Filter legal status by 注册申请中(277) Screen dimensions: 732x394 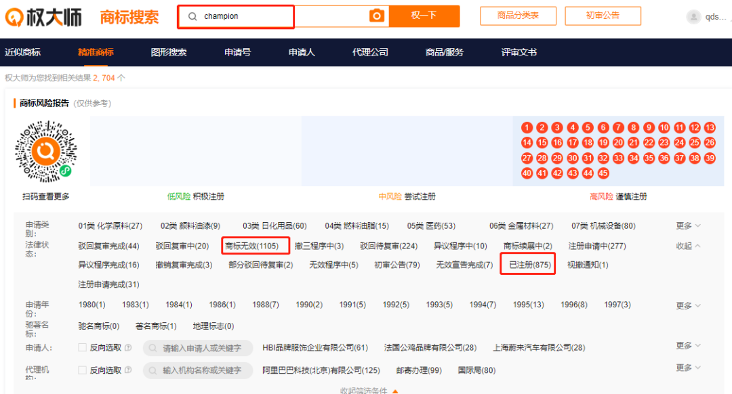click(x=597, y=246)
